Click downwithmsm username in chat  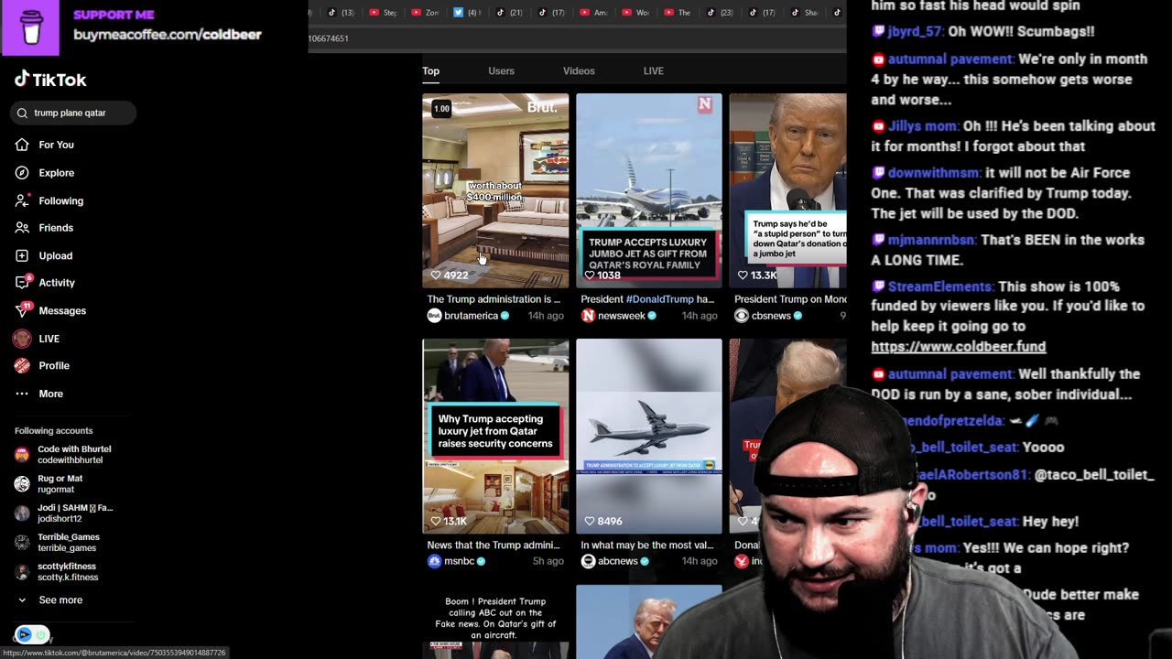pos(933,173)
